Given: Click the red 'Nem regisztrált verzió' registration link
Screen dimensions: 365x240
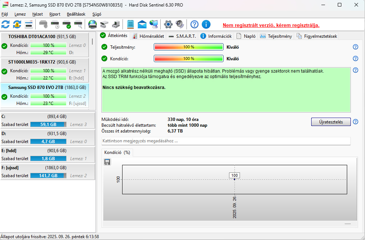Looking at the screenshot, I should [x=271, y=25].
